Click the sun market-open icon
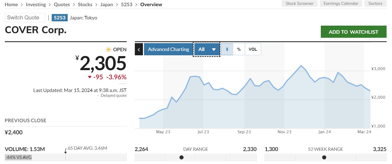 pos(109,49)
